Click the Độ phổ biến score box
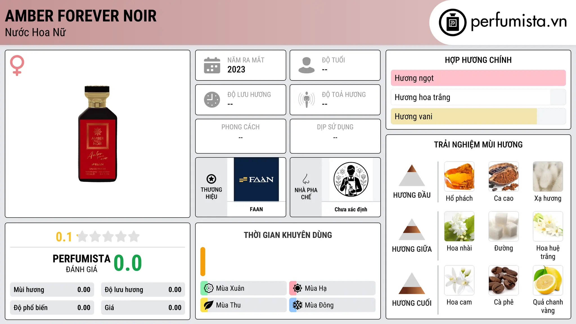This screenshot has height=324, width=576. [52, 308]
